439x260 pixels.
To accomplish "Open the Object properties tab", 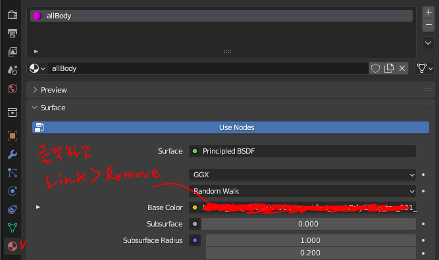I will point(13,136).
